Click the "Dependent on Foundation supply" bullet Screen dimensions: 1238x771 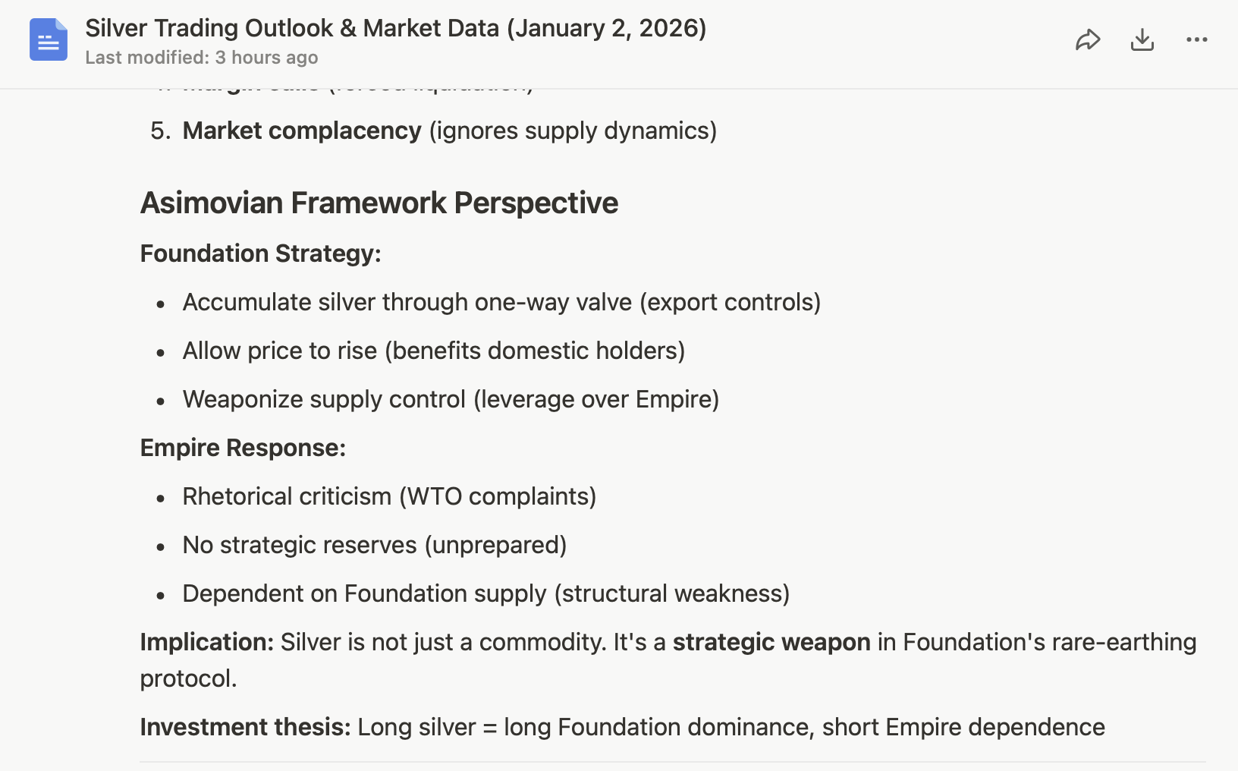point(485,593)
